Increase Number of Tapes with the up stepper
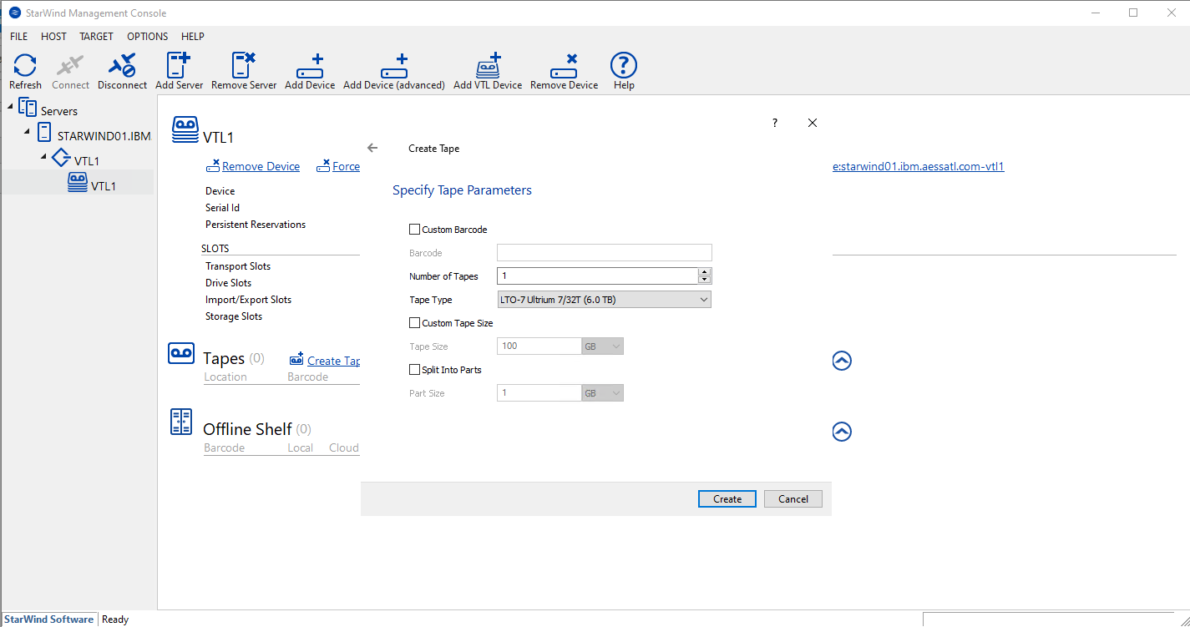This screenshot has height=627, width=1190. 704,271
